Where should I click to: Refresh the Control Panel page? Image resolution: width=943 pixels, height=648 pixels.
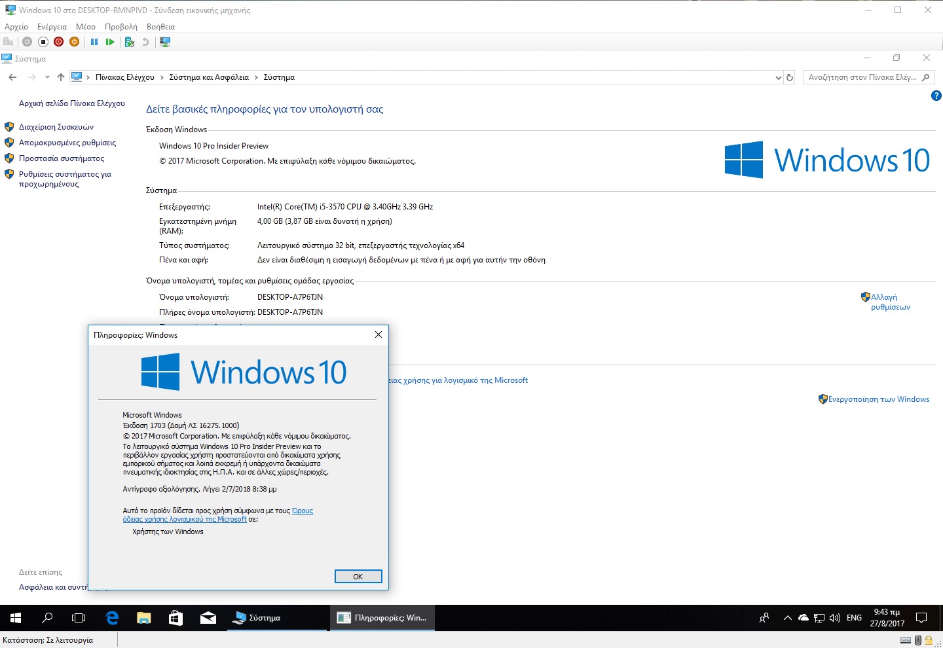(x=790, y=77)
